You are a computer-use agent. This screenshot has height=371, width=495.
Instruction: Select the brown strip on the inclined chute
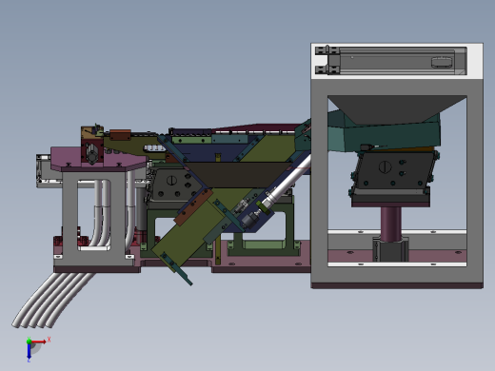click(193, 207)
